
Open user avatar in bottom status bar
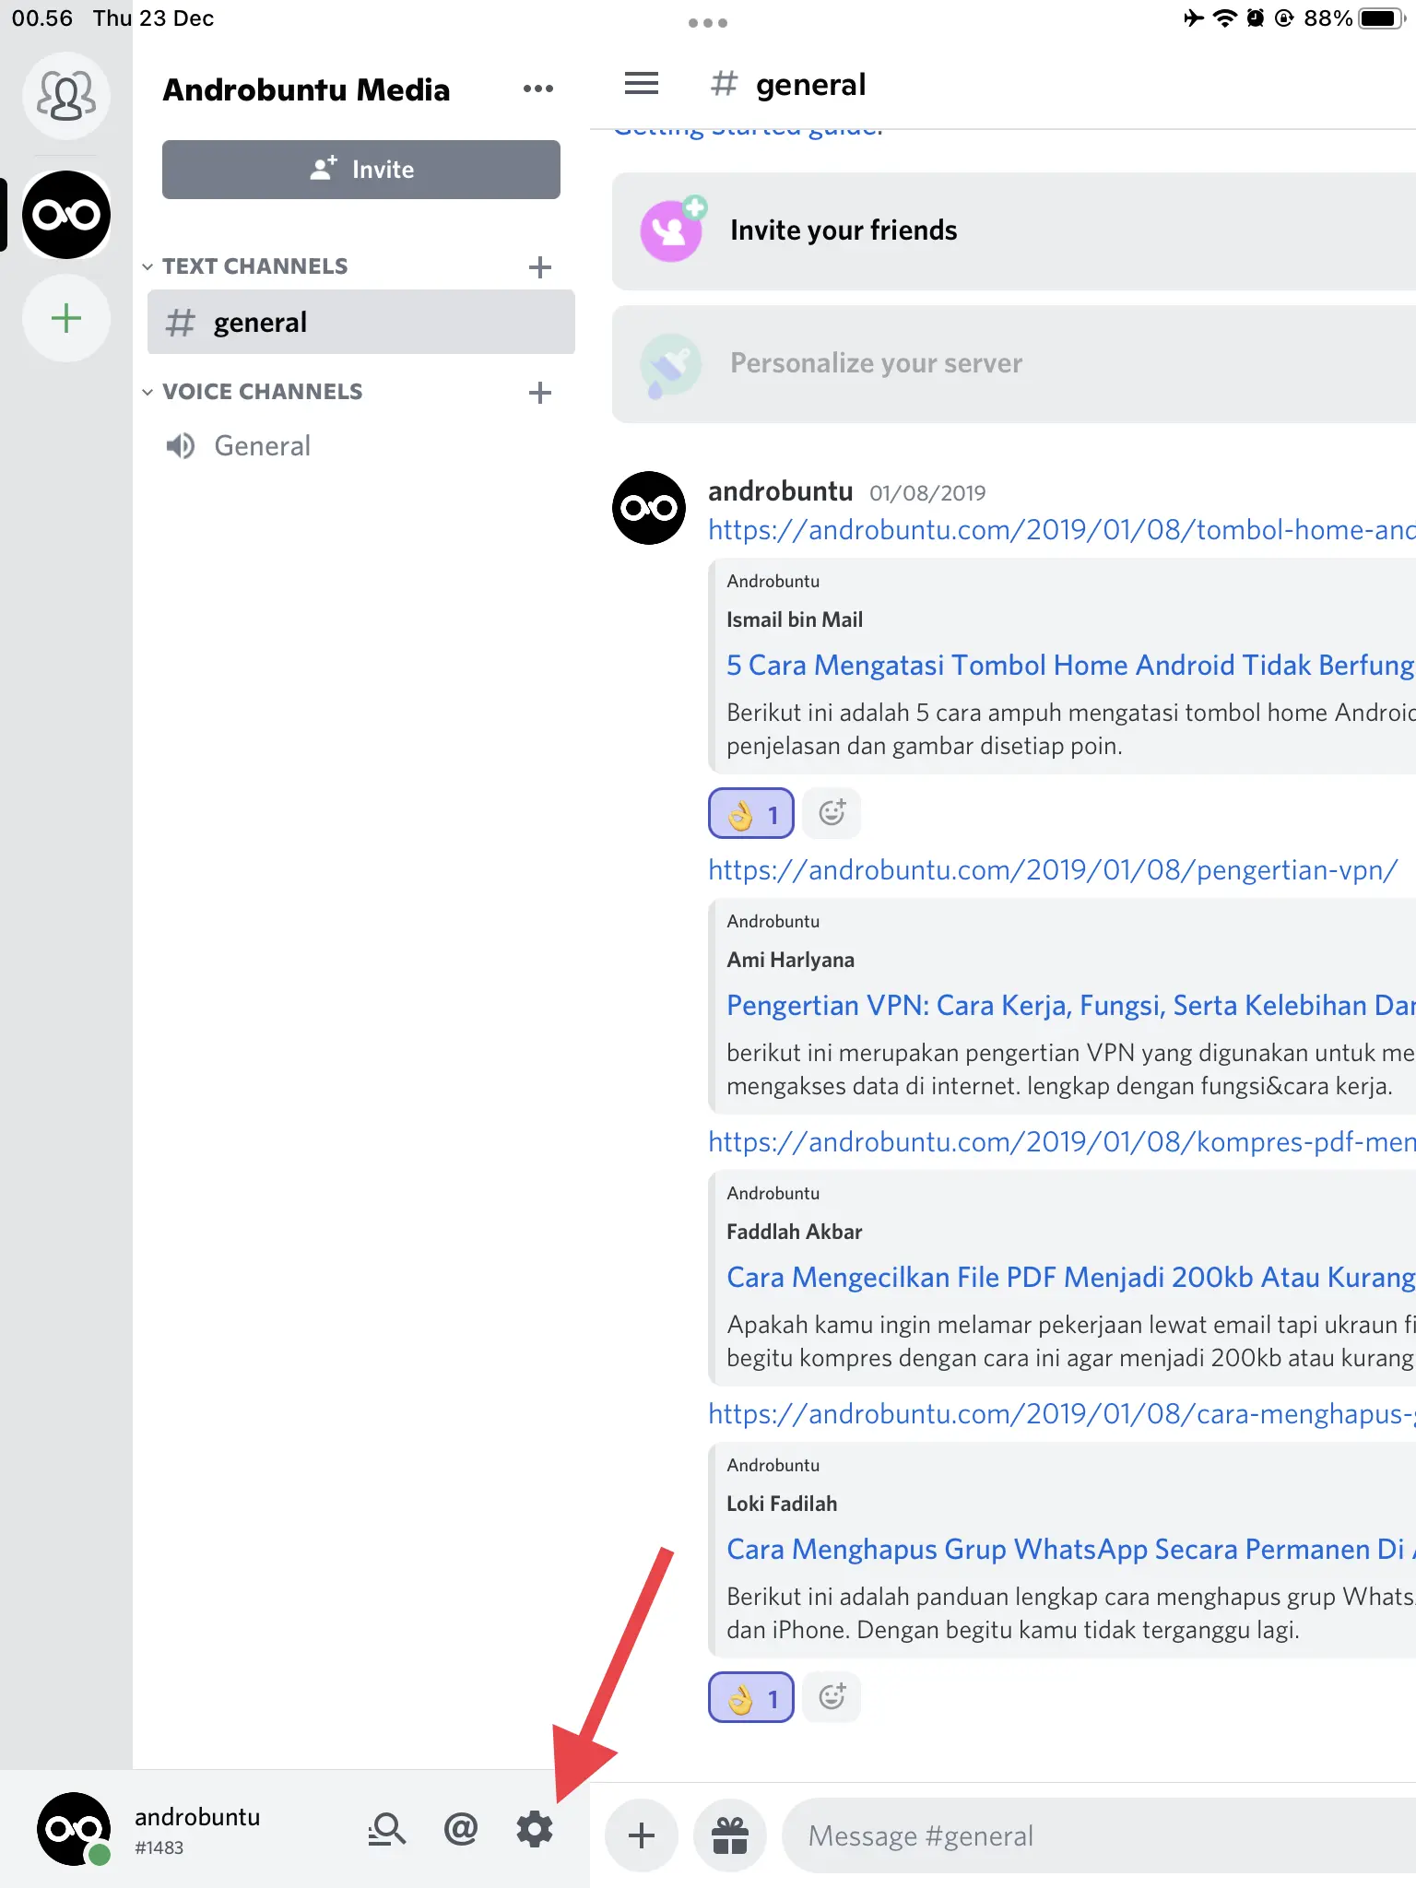[x=74, y=1829]
